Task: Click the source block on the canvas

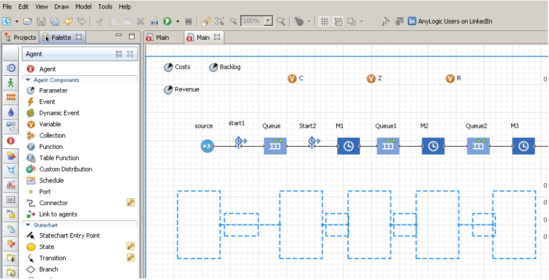Action: tap(207, 146)
